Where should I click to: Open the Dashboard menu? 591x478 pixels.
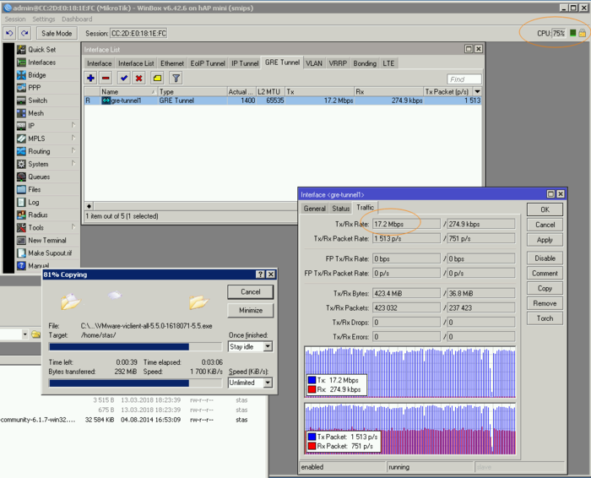pyautogui.click(x=77, y=19)
